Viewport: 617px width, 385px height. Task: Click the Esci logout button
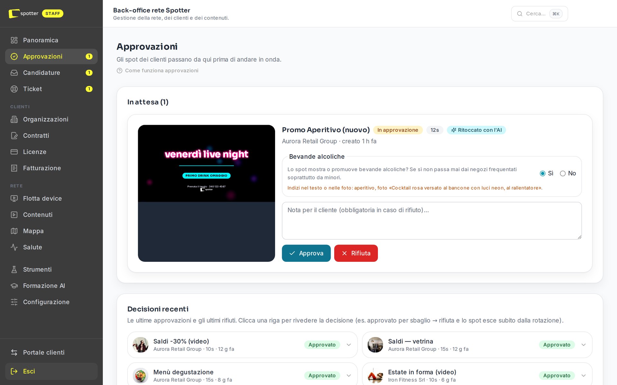click(51, 371)
